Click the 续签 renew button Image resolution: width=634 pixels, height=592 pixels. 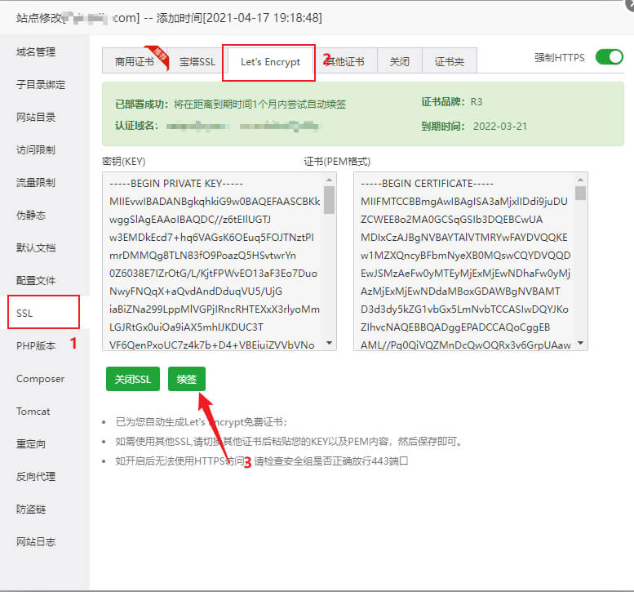187,380
